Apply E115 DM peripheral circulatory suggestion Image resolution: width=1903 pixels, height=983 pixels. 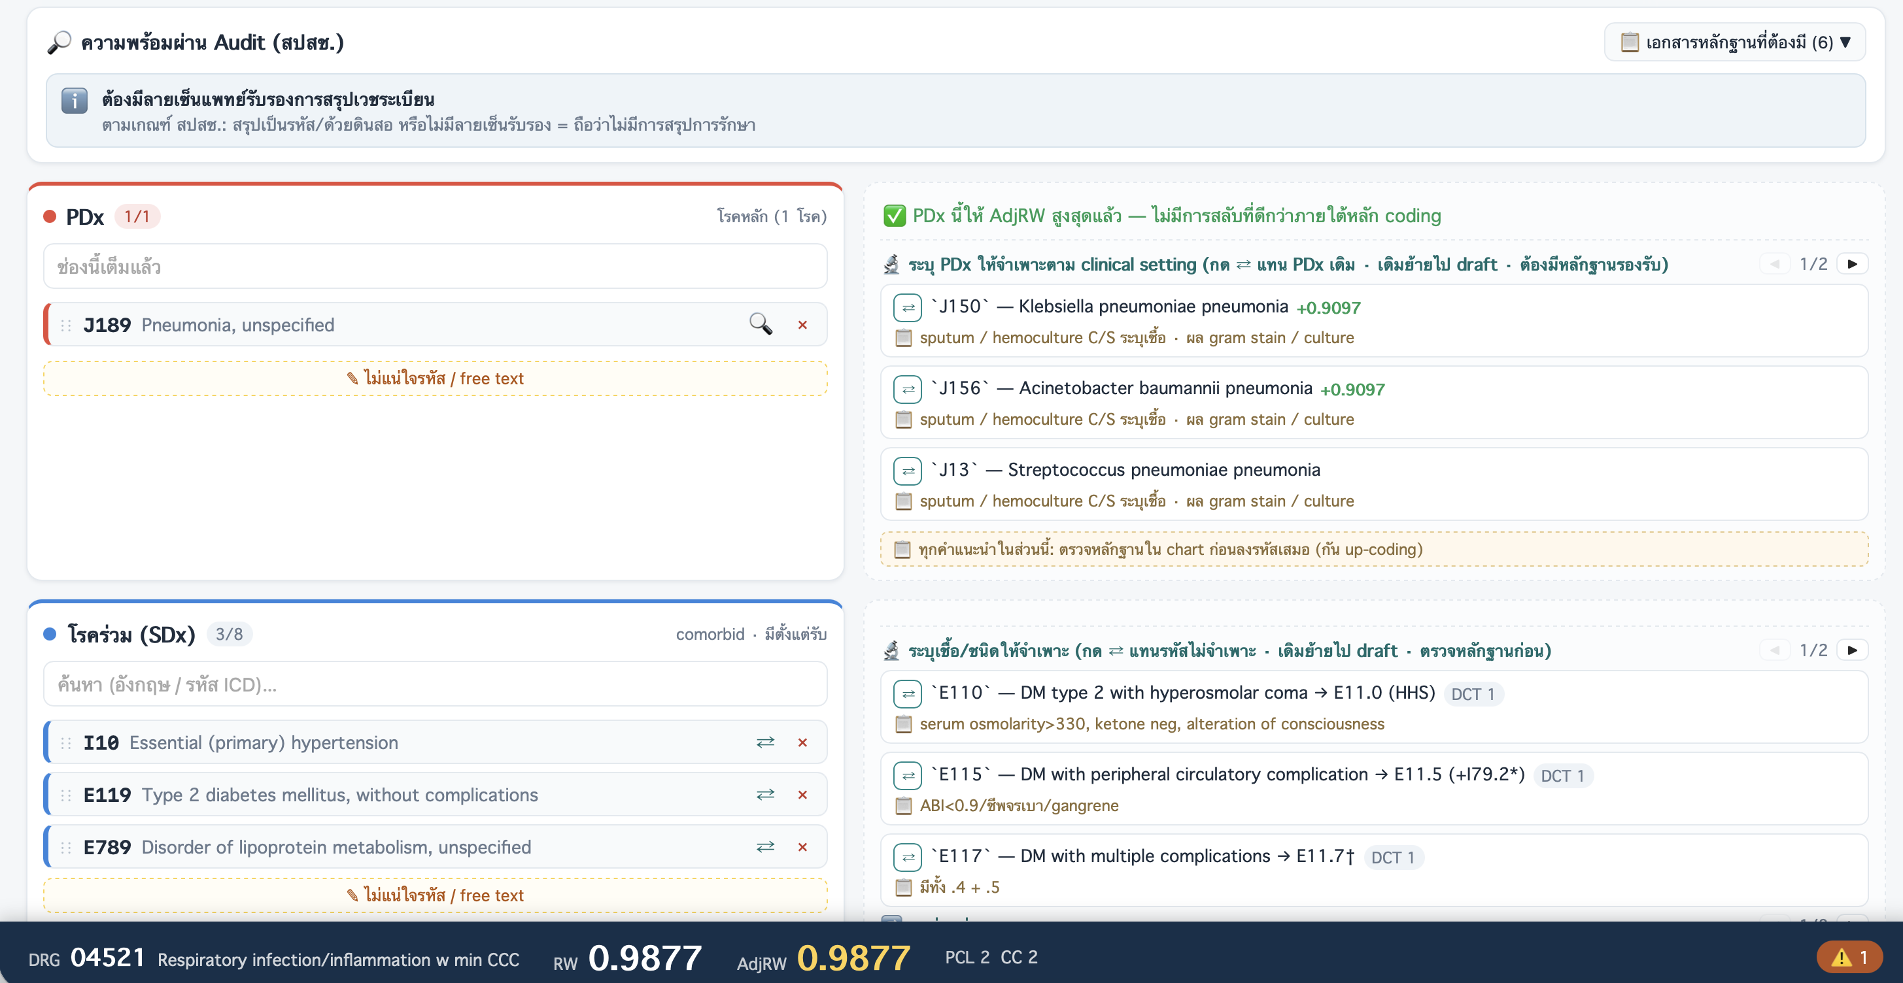click(907, 775)
